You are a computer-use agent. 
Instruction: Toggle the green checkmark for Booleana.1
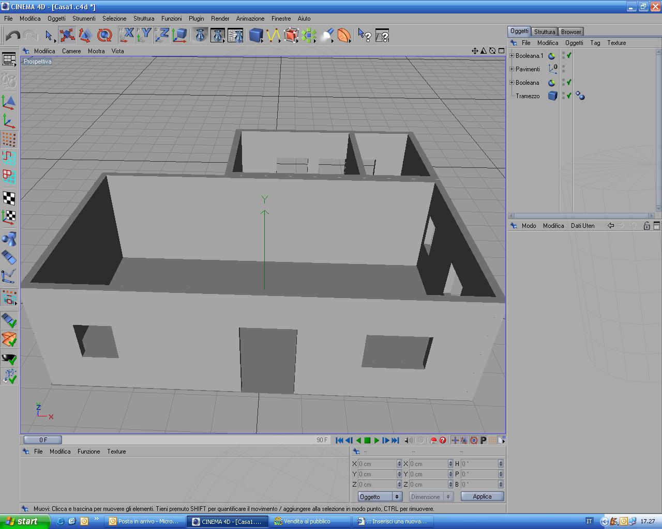tap(569, 55)
